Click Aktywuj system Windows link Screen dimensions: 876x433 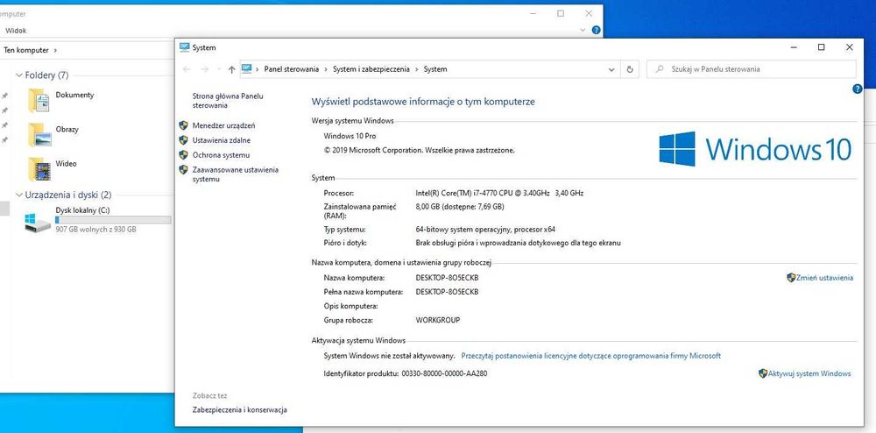coord(809,373)
